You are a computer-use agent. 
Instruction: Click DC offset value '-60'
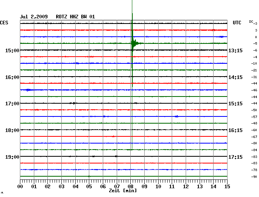pos(254,130)
